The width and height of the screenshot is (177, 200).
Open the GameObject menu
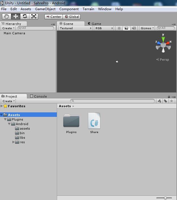click(45, 9)
